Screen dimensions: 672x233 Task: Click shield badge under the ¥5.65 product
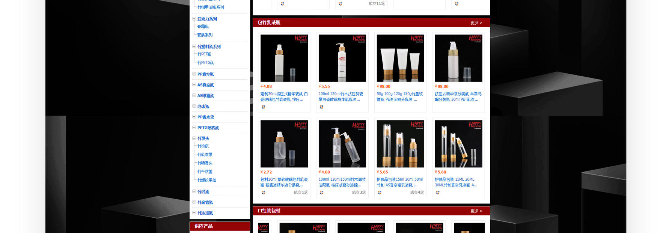coord(380,193)
